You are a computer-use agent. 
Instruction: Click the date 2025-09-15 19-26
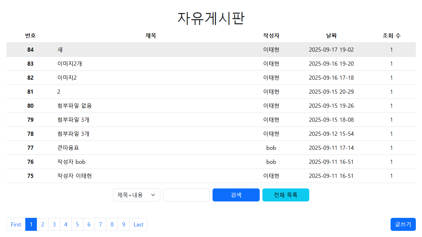click(x=331, y=106)
